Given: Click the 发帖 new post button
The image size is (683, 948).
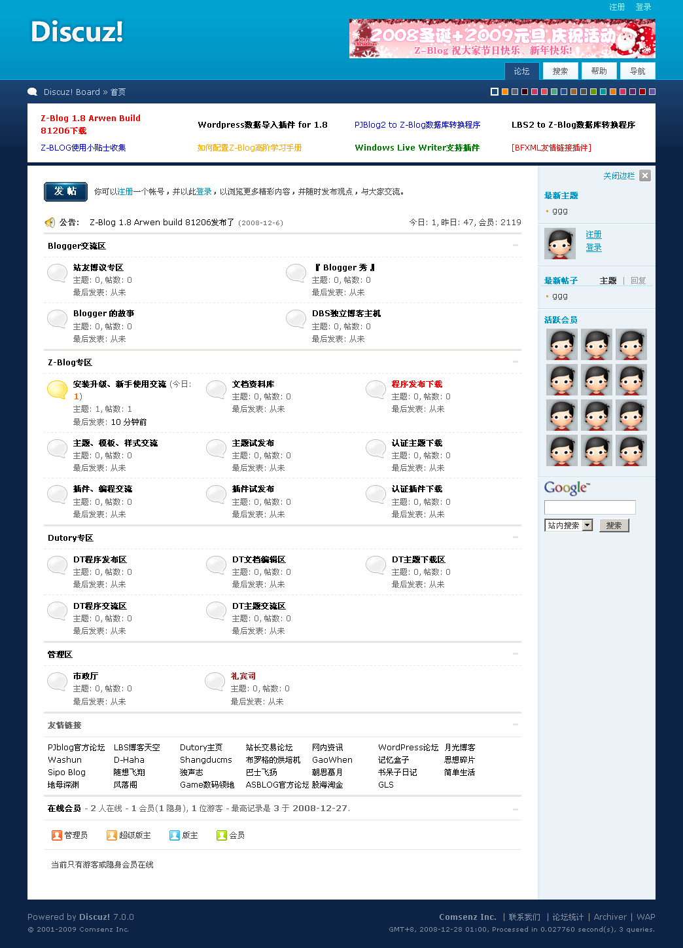Looking at the screenshot, I should pyautogui.click(x=65, y=192).
